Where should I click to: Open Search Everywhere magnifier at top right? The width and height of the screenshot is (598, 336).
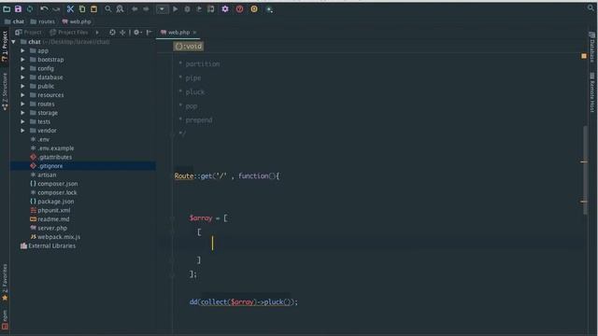point(591,7)
